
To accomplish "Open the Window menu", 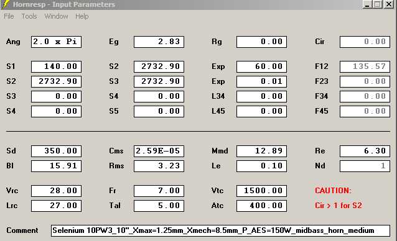I will pyautogui.click(x=56, y=16).
